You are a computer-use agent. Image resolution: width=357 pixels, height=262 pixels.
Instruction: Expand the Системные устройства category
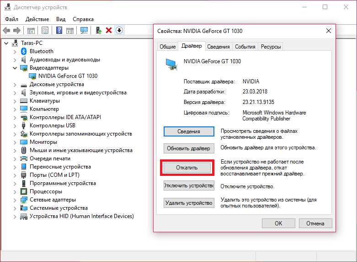(15, 208)
